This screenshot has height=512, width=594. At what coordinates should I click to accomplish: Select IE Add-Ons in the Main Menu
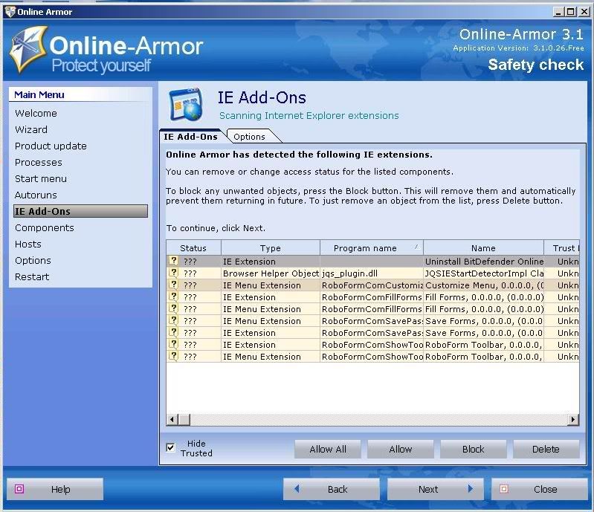click(80, 211)
